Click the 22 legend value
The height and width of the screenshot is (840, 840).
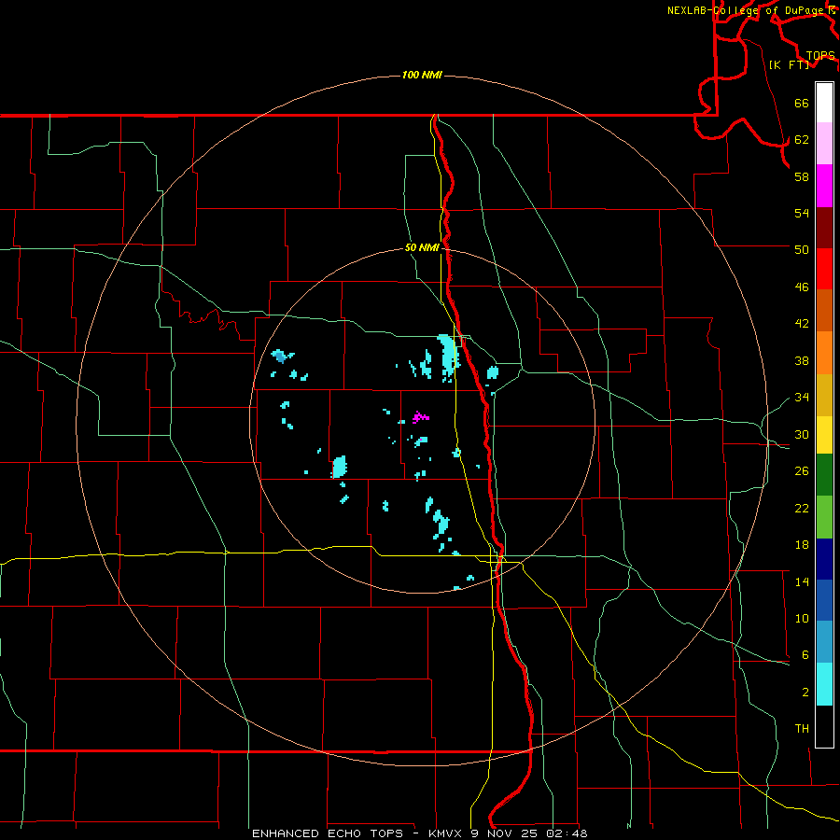point(802,509)
